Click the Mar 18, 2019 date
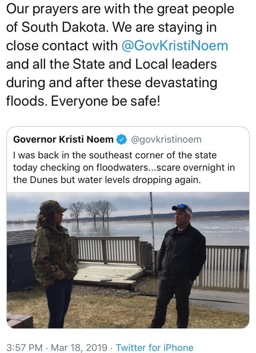Screen dimensions: 256x353 [x=79, y=347]
